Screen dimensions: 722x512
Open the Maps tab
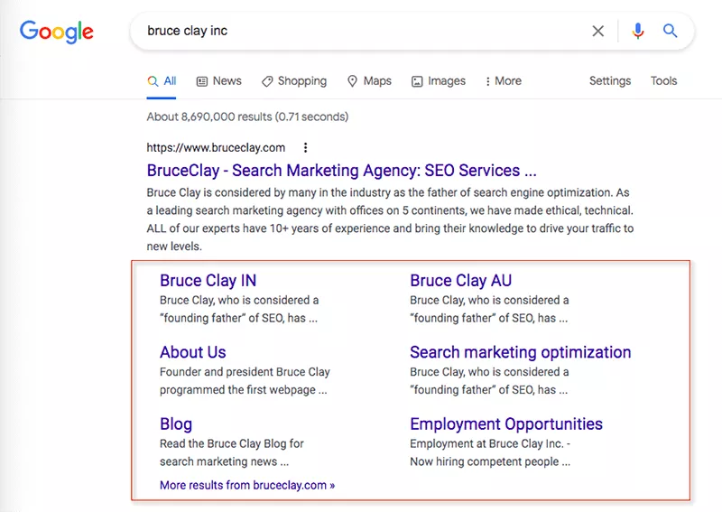point(369,81)
